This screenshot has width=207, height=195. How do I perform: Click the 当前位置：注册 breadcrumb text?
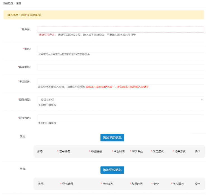(x=12, y=3)
